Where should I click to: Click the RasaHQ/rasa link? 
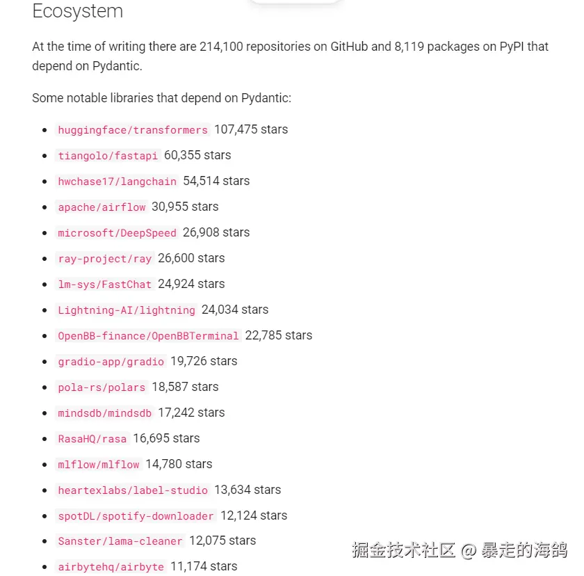[92, 439]
